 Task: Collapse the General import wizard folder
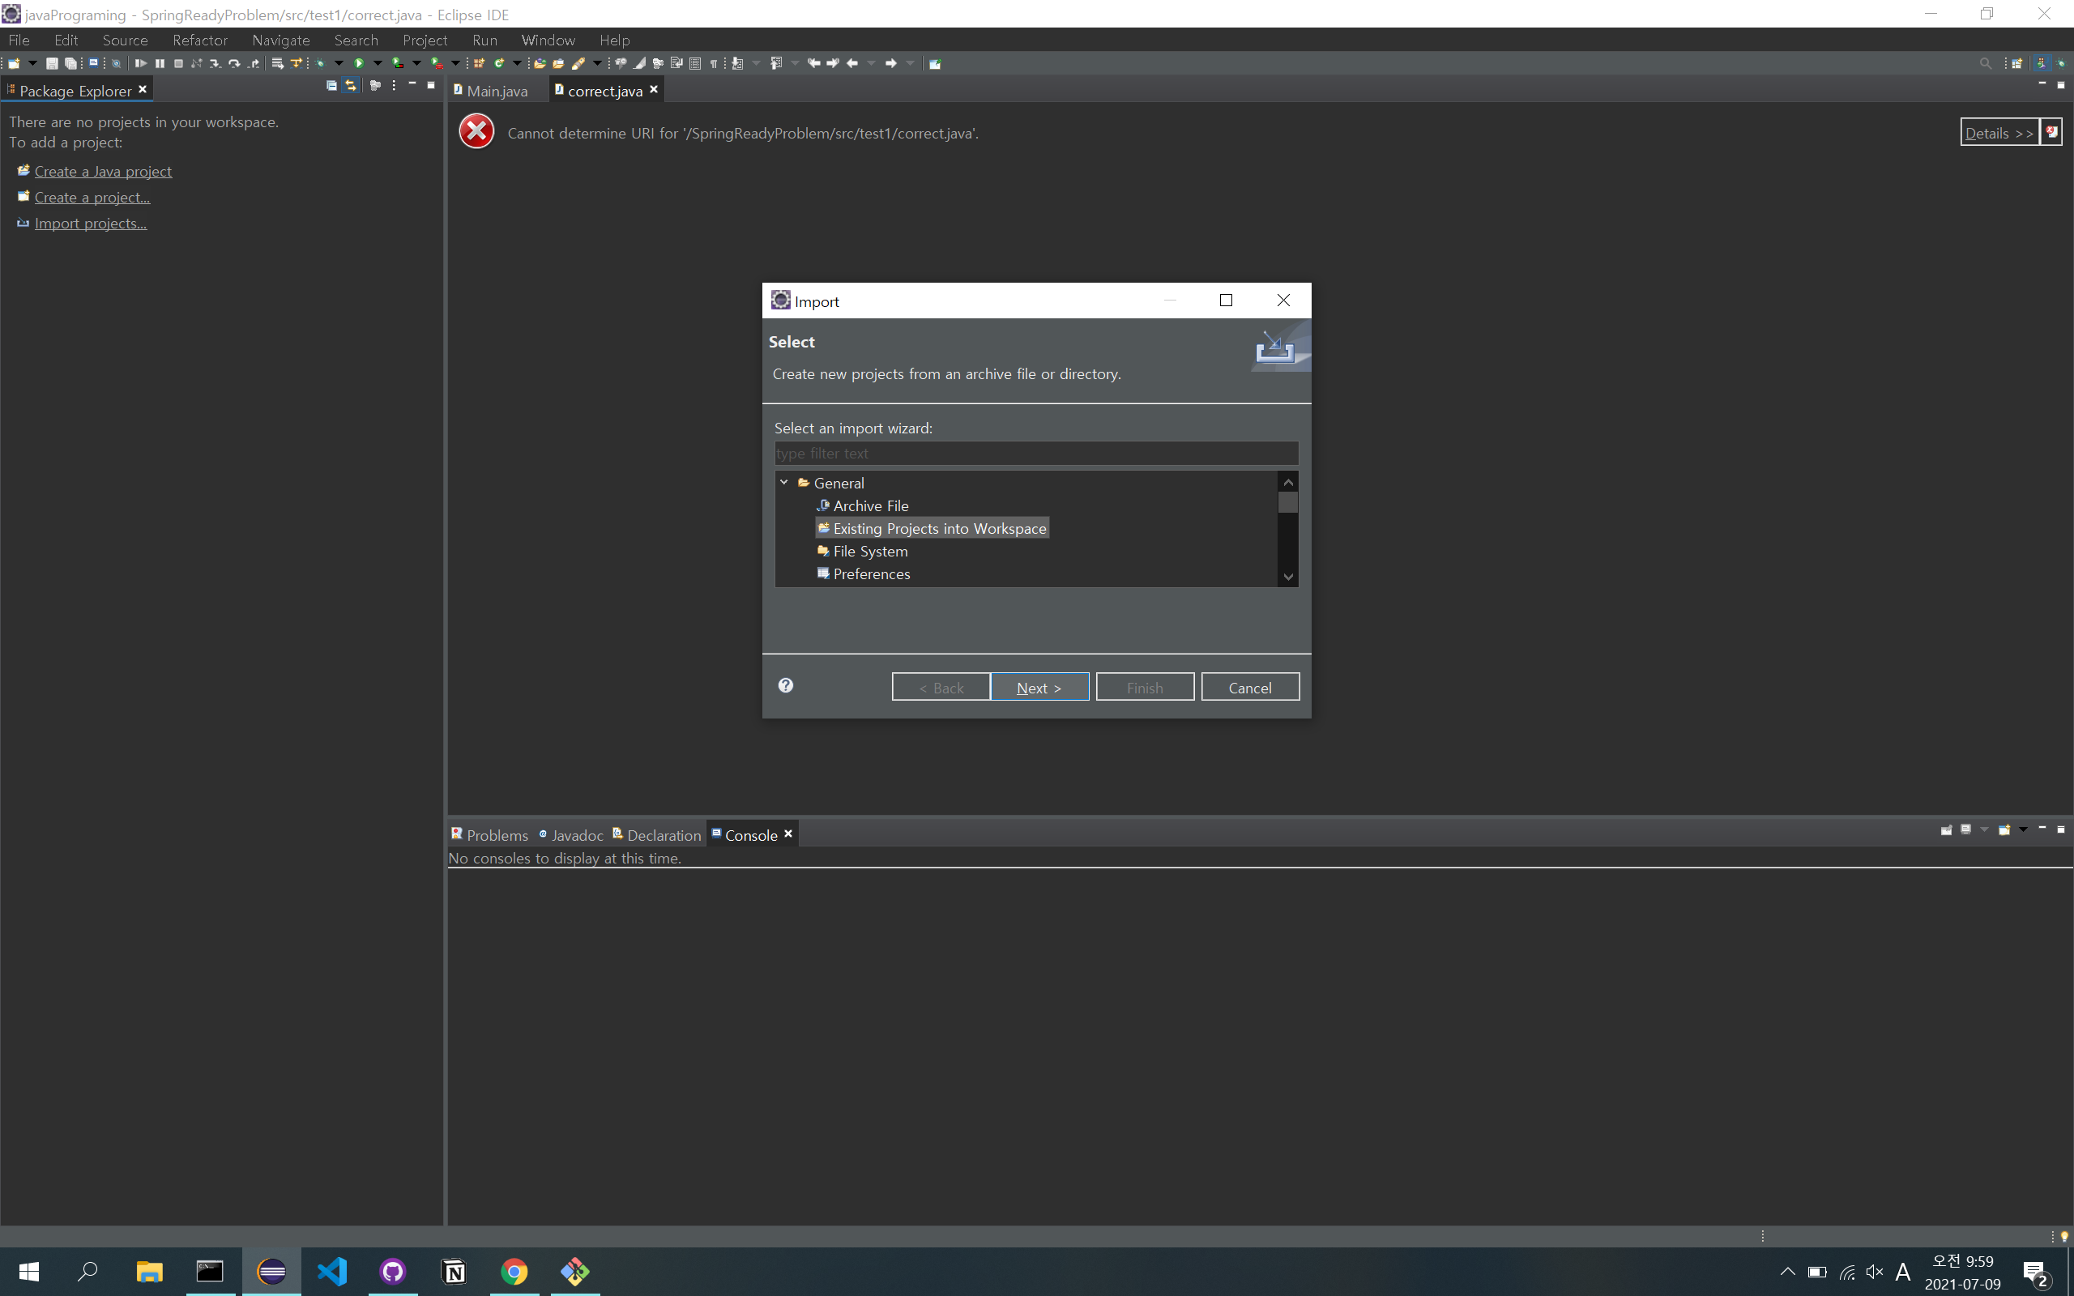[783, 483]
